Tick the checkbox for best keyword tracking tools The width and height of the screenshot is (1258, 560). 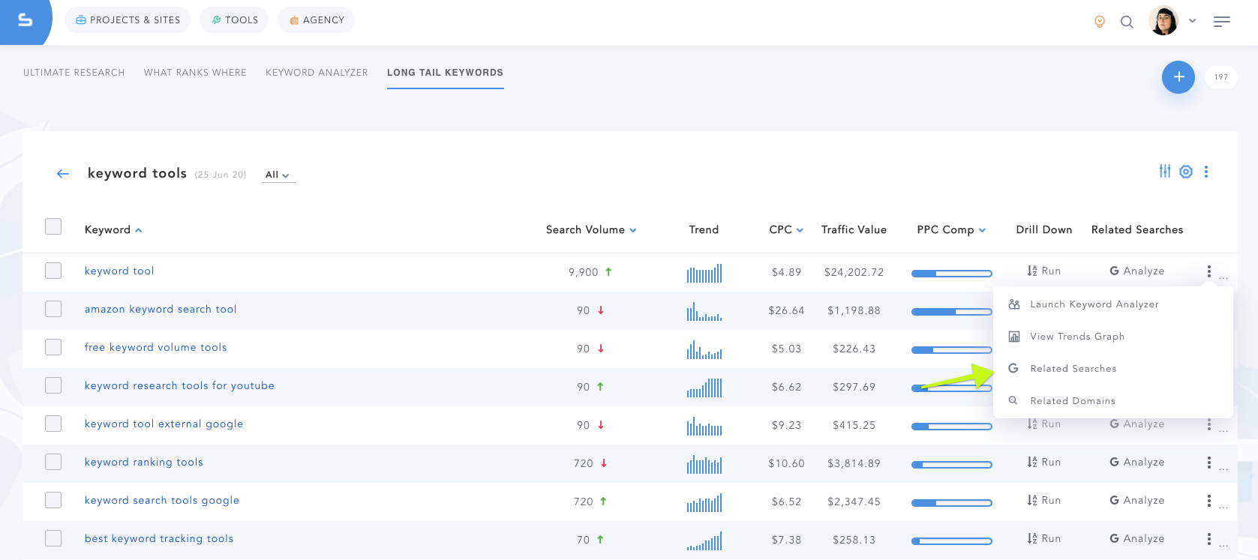[53, 538]
